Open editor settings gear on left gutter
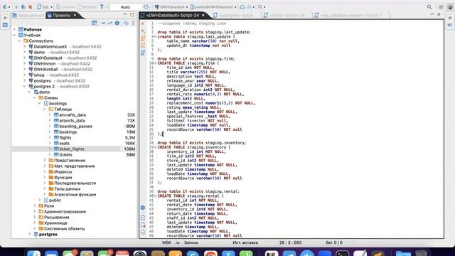 [143, 208]
